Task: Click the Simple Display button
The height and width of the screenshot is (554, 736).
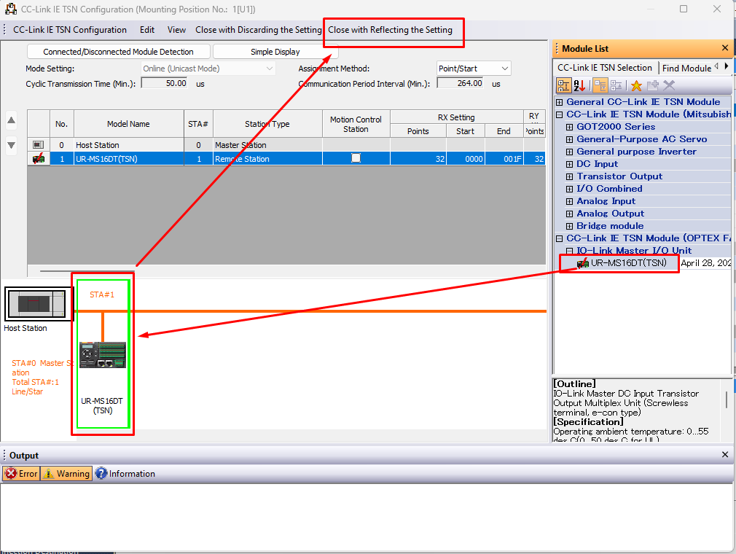Action: click(x=275, y=52)
